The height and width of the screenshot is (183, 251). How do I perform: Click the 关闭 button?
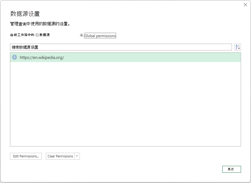click(231, 169)
